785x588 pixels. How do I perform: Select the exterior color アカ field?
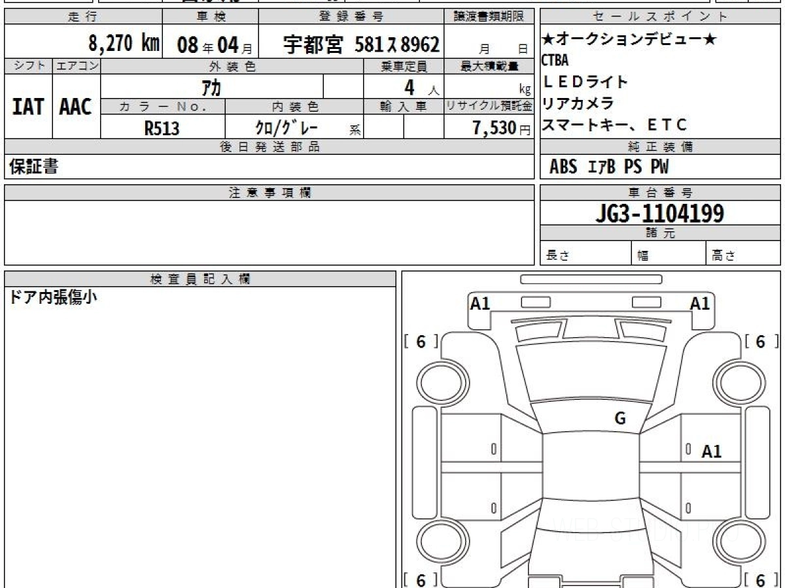[211, 87]
